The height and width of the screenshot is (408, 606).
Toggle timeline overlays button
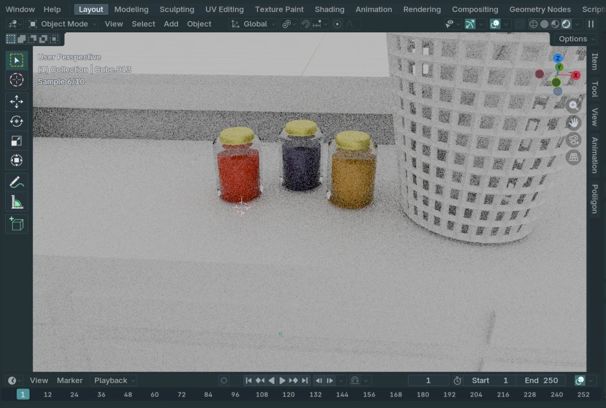click(x=579, y=381)
